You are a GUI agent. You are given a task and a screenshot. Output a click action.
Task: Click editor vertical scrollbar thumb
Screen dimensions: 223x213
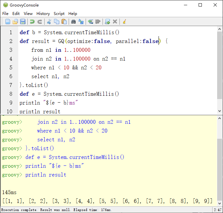(220, 65)
